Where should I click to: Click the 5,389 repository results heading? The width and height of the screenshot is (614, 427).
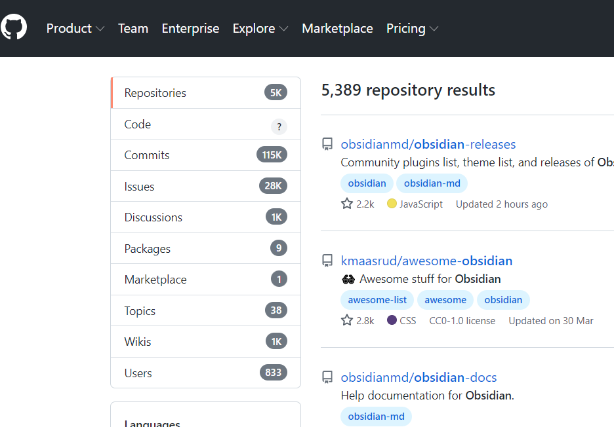(x=408, y=90)
